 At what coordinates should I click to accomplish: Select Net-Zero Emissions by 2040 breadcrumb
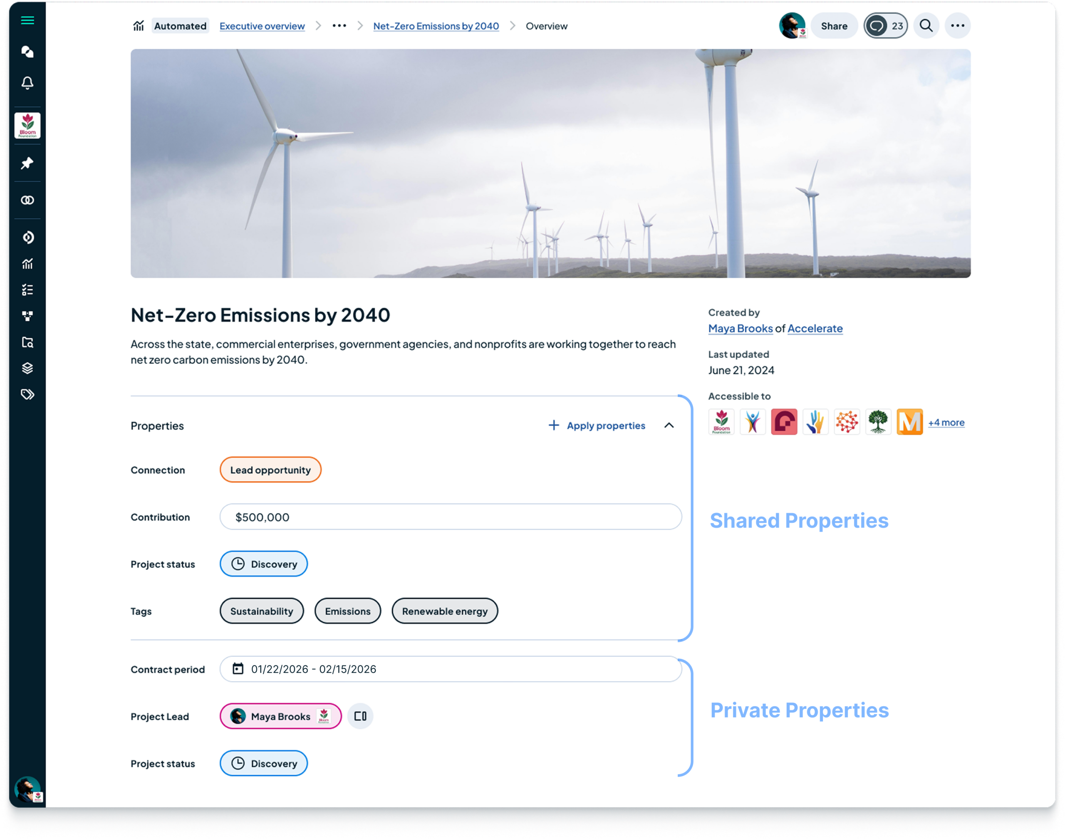pyautogui.click(x=436, y=26)
